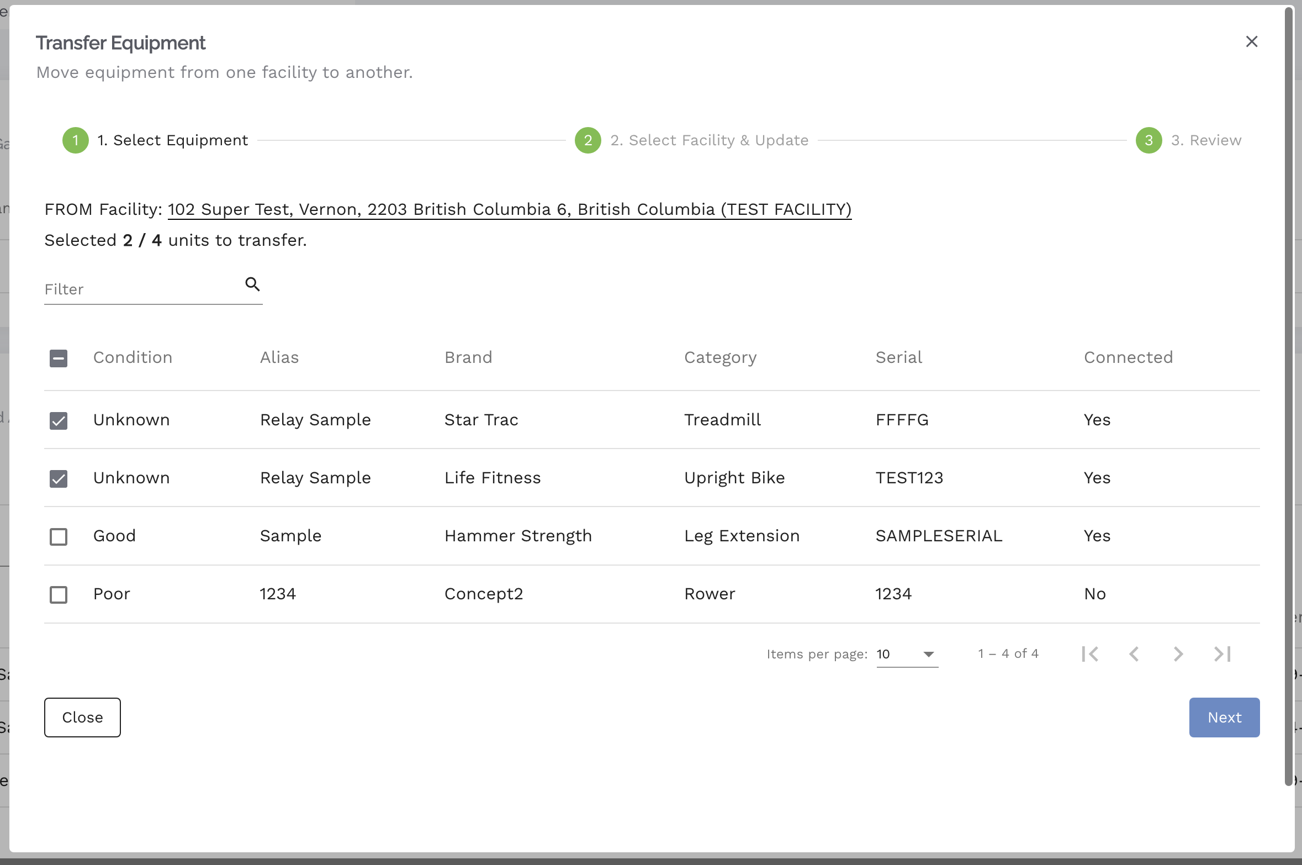The width and height of the screenshot is (1302, 865).
Task: Jump to last page of results
Action: (x=1222, y=654)
